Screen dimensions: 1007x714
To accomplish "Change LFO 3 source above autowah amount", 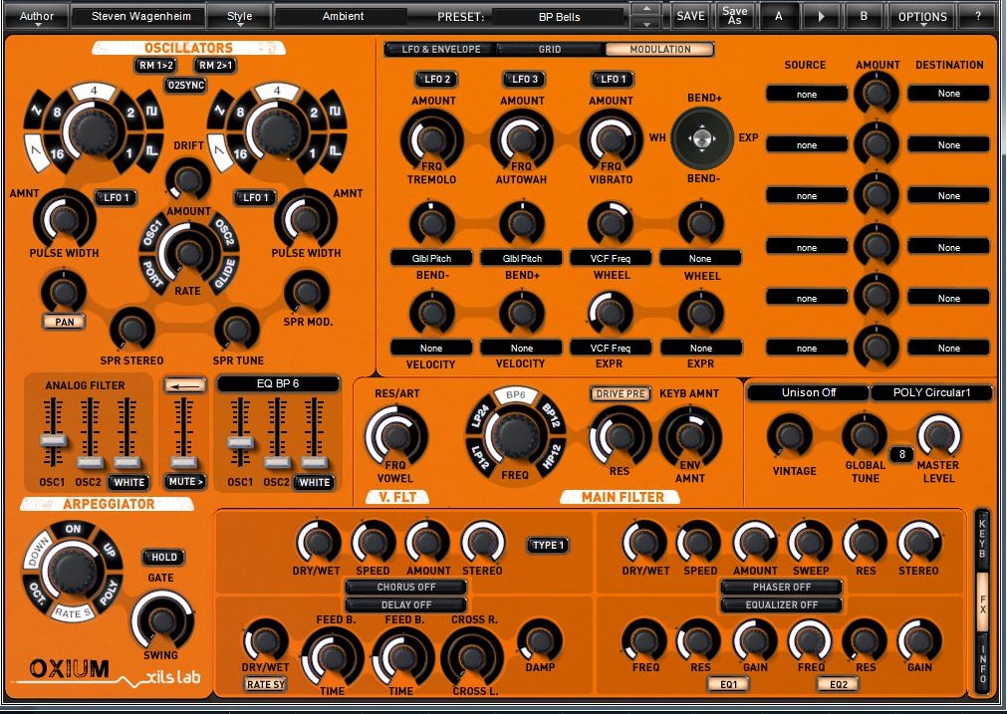I will tap(525, 79).
